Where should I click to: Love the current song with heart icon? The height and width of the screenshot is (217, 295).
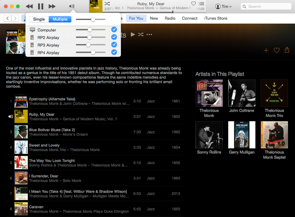click(193, 3)
